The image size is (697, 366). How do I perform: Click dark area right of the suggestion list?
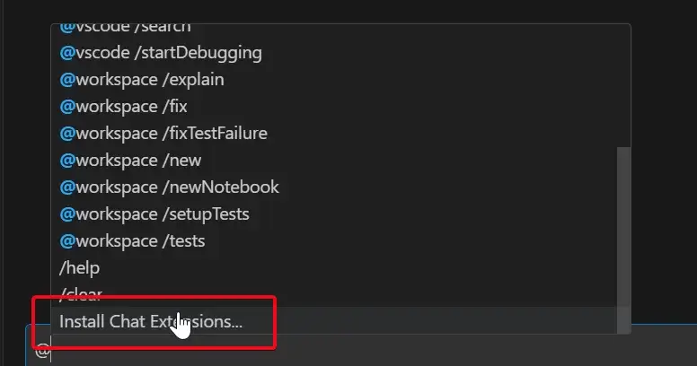click(x=664, y=169)
